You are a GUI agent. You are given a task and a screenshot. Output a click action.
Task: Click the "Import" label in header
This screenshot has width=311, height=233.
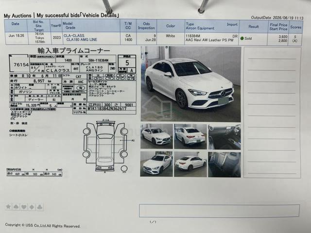pos(232,25)
